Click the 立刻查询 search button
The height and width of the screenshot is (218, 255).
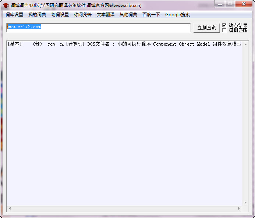coord(207,28)
